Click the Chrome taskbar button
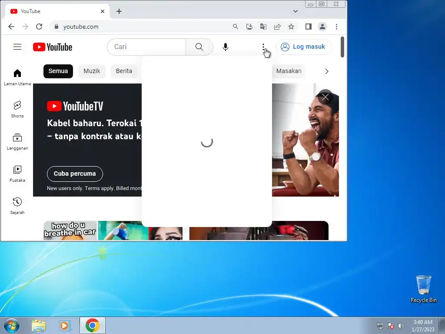This screenshot has height=334, width=445. pyautogui.click(x=93, y=325)
